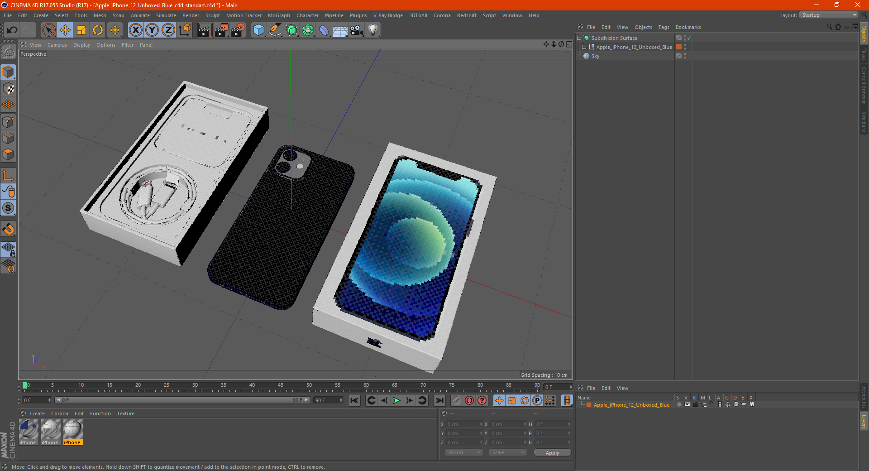Select the Live Selection tool
This screenshot has width=869, height=471.
click(48, 30)
